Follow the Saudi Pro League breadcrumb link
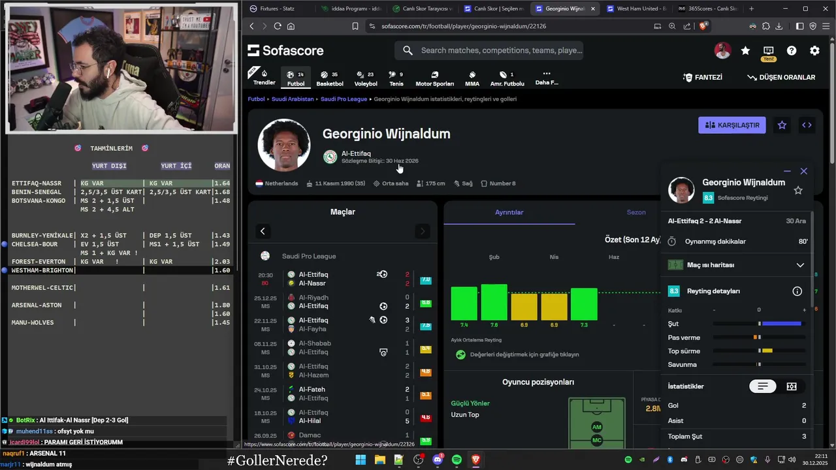This screenshot has height=470, width=836. point(344,99)
